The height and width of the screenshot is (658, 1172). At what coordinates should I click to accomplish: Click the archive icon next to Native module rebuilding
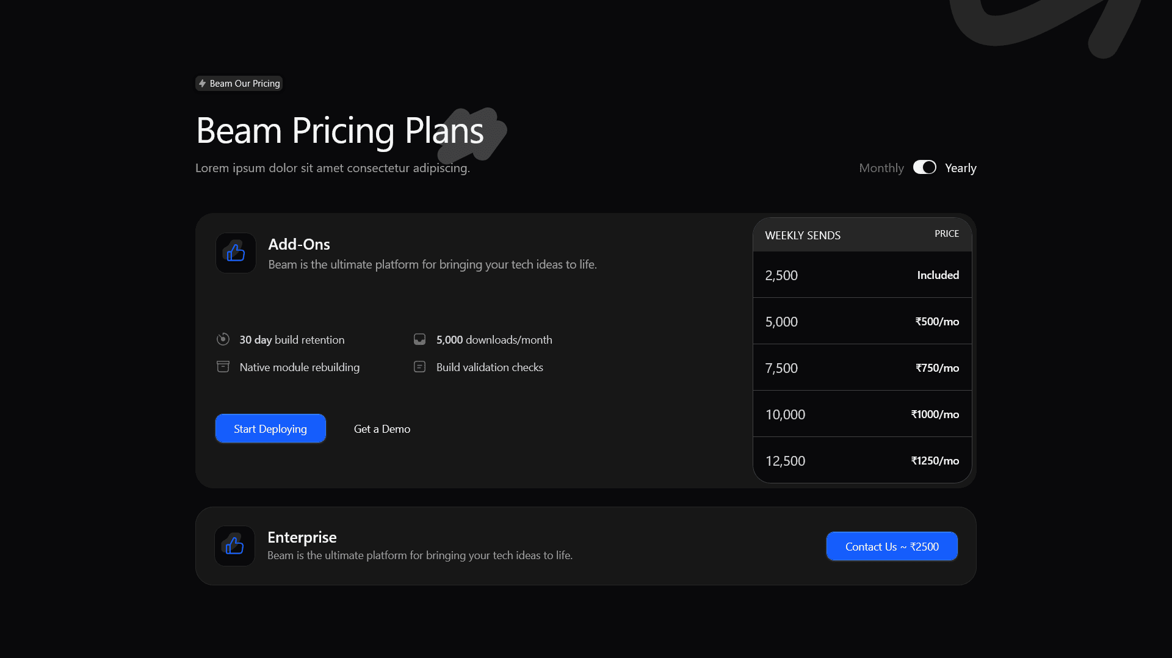coord(223,367)
